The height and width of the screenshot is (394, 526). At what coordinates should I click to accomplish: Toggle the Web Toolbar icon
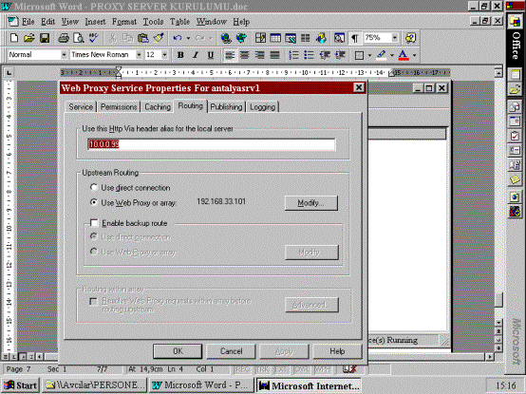pyautogui.click(x=241, y=38)
